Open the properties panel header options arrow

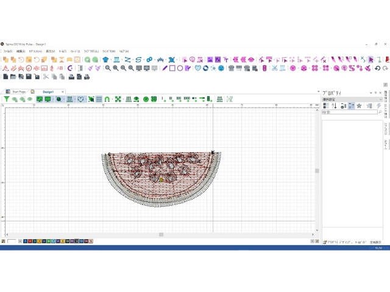(x=371, y=93)
